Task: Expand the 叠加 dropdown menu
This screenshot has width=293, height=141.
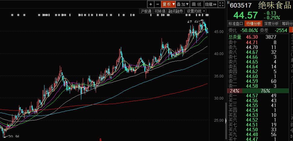Action: [183, 4]
